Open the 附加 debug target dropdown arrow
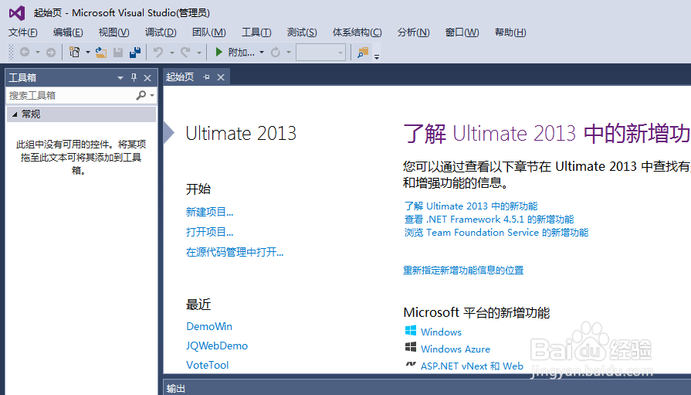The image size is (691, 395). [x=261, y=53]
